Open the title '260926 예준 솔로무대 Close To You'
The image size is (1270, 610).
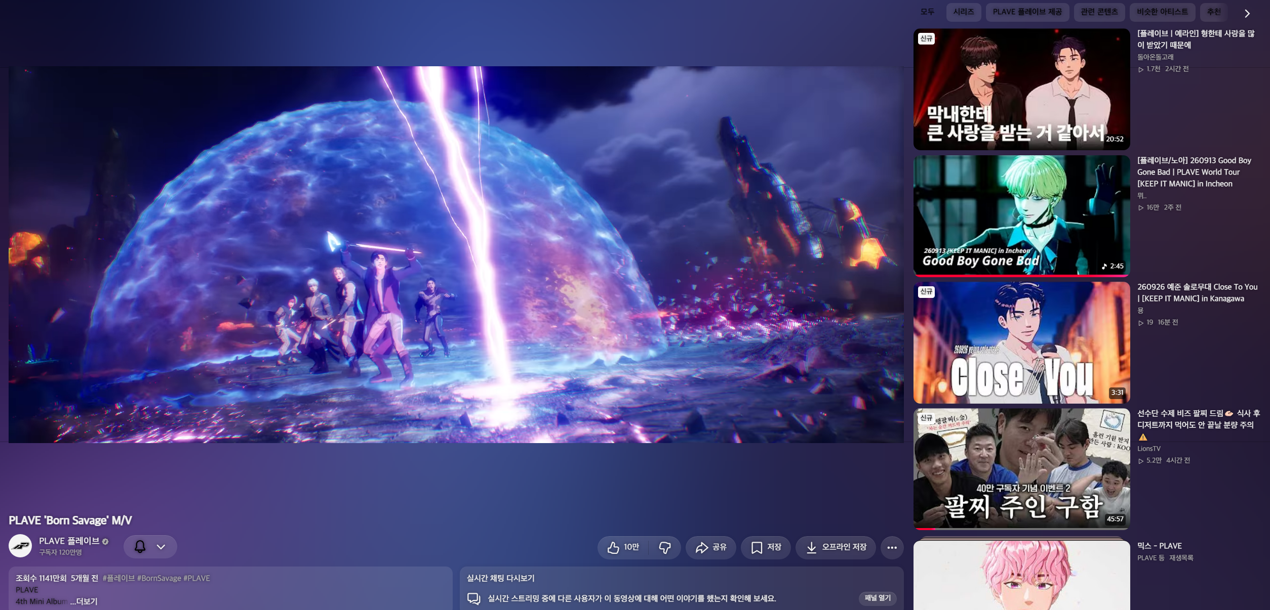[1197, 293]
